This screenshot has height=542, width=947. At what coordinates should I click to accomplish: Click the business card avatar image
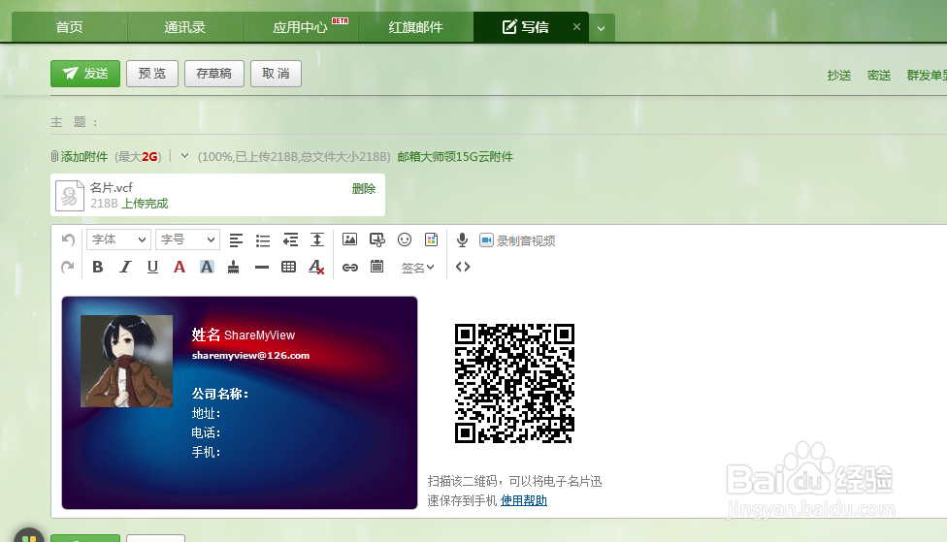coord(126,361)
